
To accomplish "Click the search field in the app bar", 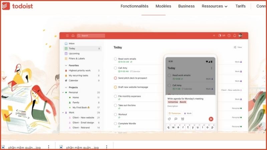I will click(x=91, y=36).
